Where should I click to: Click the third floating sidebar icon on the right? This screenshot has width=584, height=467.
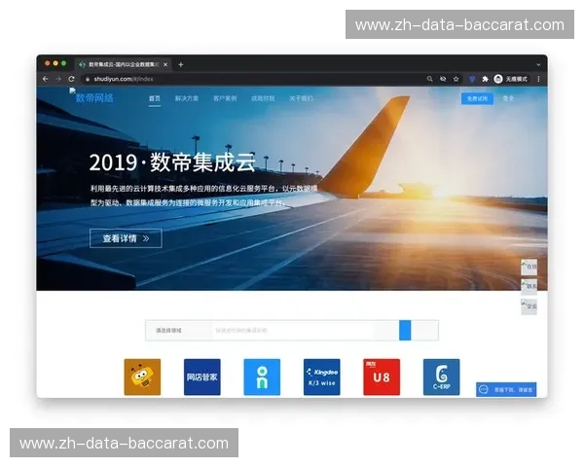[529, 306]
